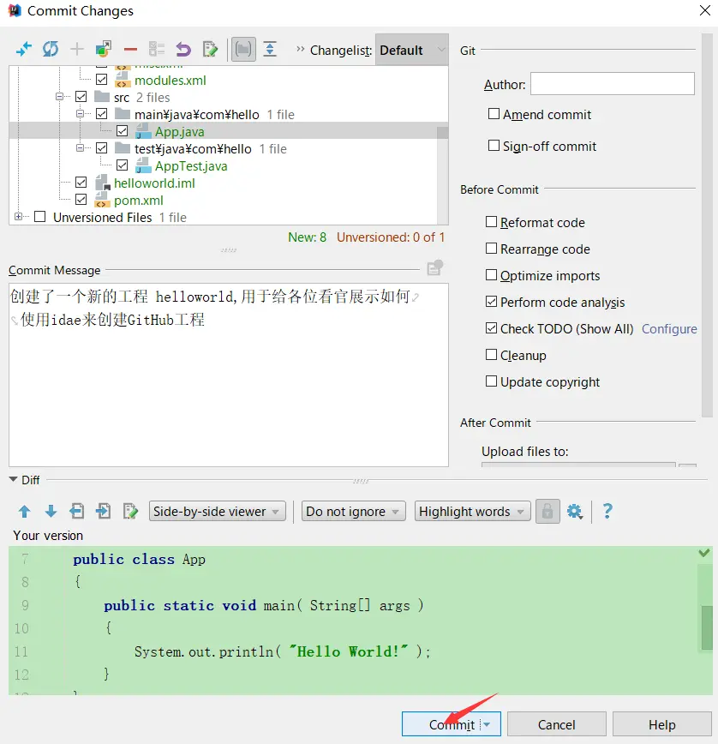The image size is (718, 744).
Task: Check the Unversioned Files checkbox
Action: [x=39, y=217]
